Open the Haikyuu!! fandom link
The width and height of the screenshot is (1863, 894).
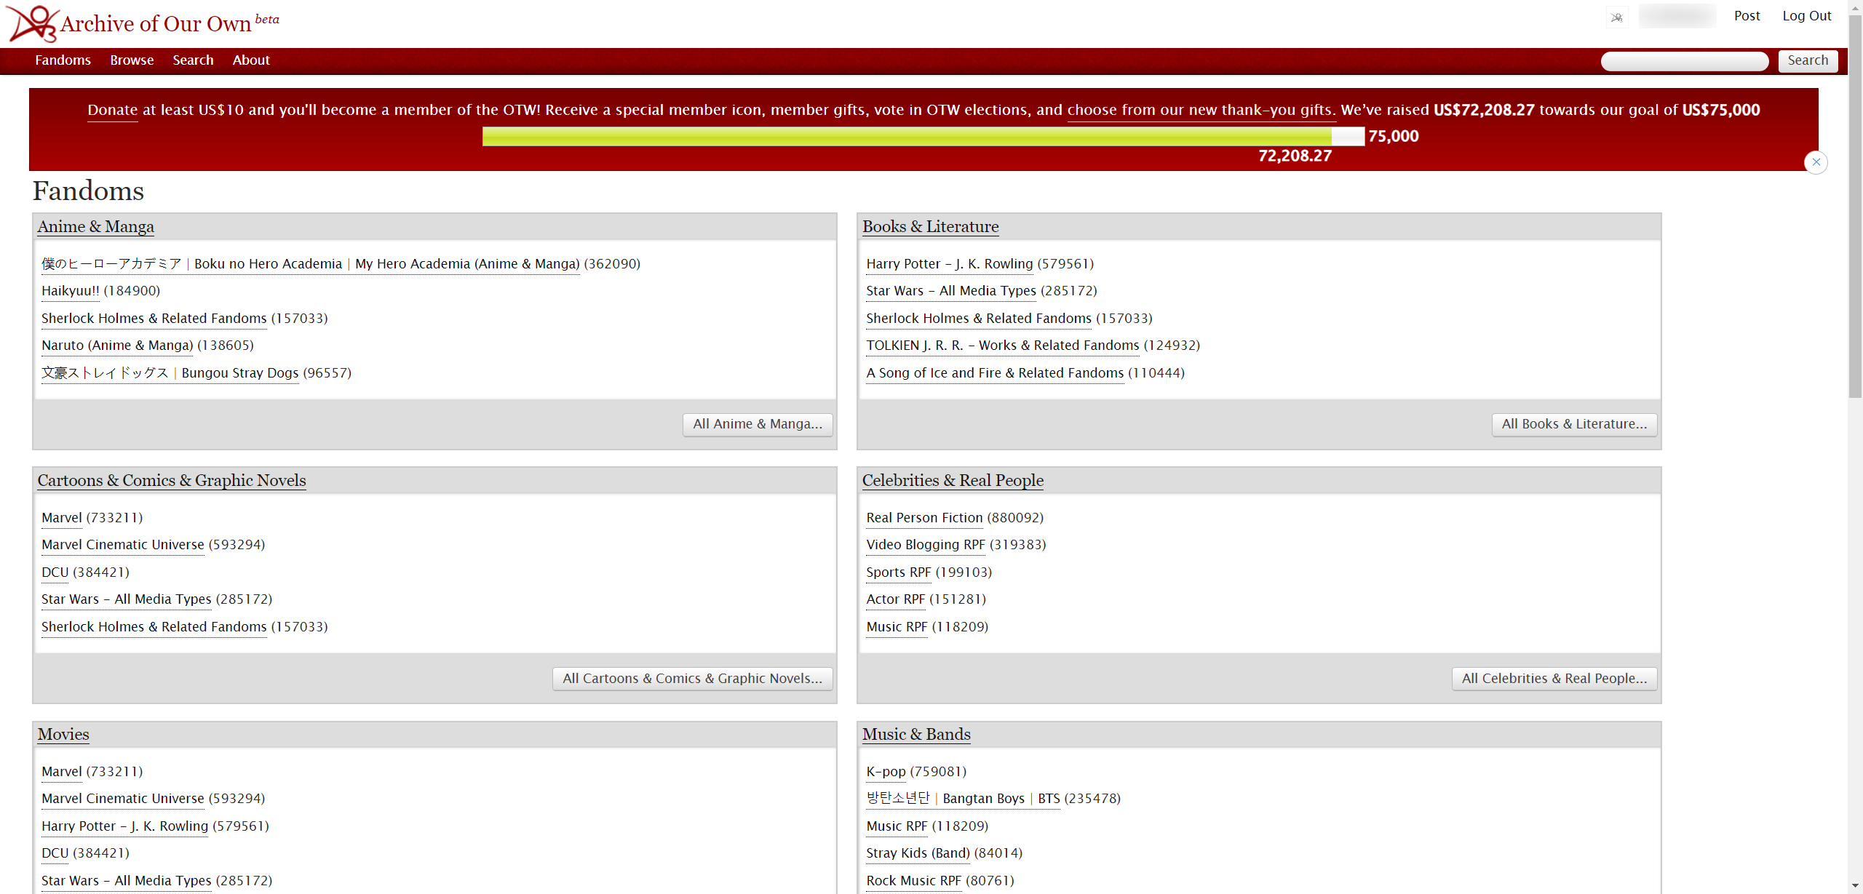click(x=70, y=291)
